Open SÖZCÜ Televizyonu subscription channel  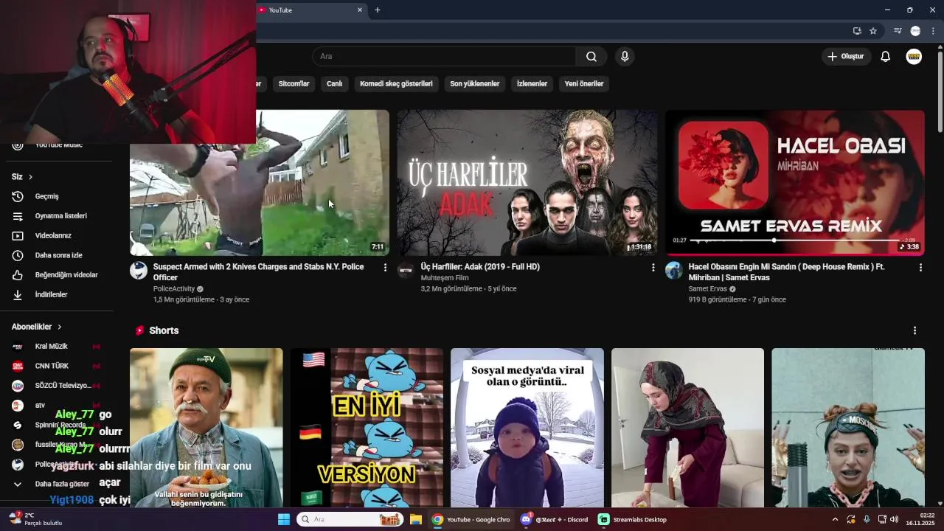(x=55, y=386)
